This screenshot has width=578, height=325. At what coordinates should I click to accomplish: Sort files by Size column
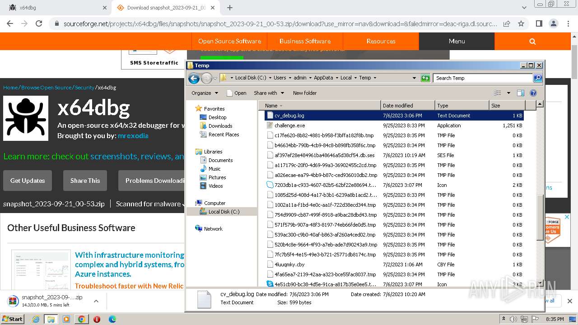coord(507,106)
